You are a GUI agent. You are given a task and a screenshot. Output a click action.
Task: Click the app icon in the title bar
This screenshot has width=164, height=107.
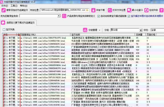(x=1, y=2)
